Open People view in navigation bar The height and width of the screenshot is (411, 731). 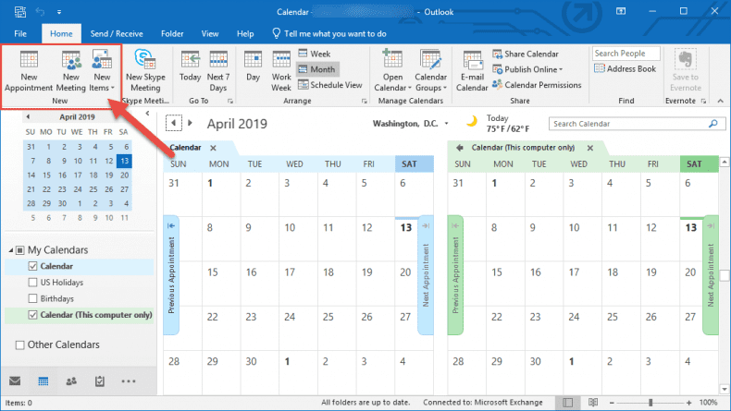[x=71, y=381]
